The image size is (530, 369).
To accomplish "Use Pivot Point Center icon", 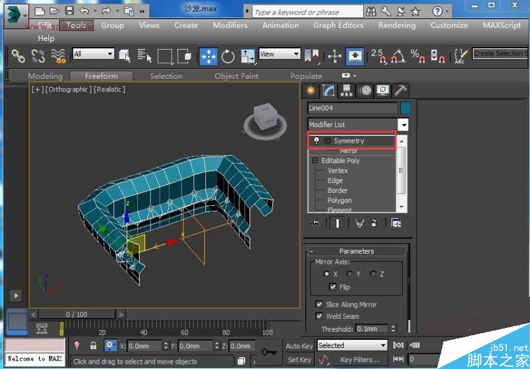I will point(311,56).
